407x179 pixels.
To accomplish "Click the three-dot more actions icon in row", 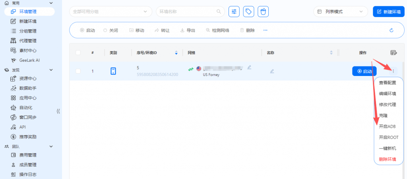I will pos(393,71).
